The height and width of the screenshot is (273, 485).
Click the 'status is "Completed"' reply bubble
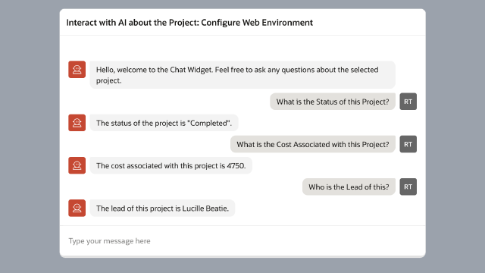point(164,123)
